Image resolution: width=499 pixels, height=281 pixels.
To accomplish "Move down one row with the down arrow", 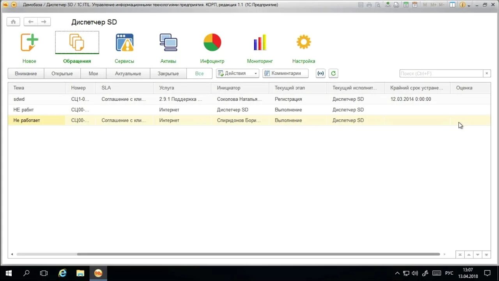I will point(478,254).
